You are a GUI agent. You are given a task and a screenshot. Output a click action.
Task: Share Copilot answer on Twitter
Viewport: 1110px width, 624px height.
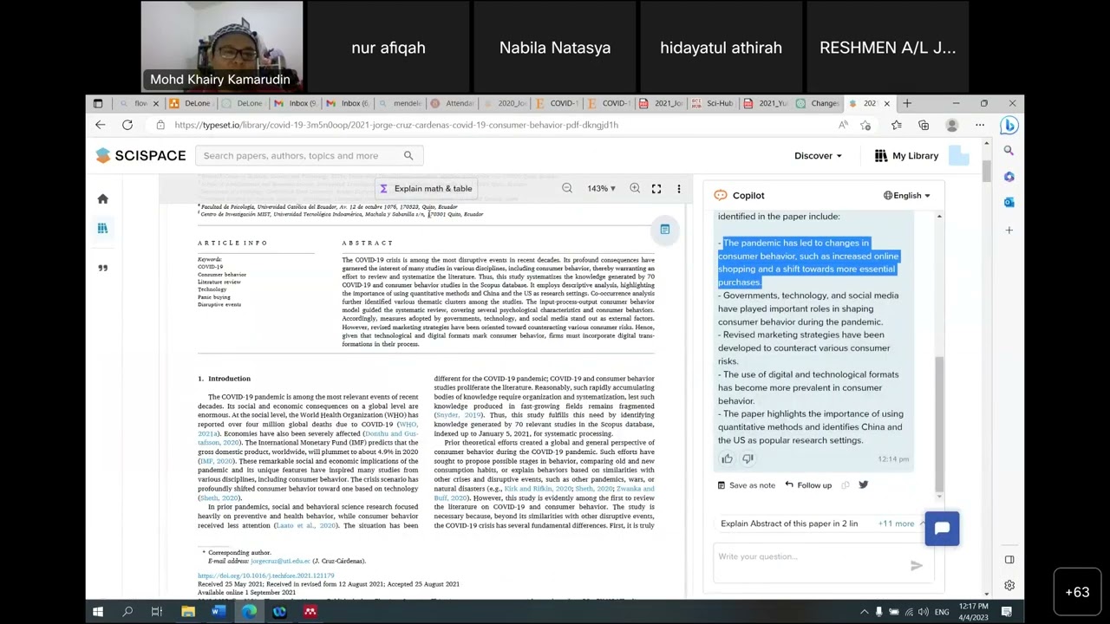click(x=863, y=484)
